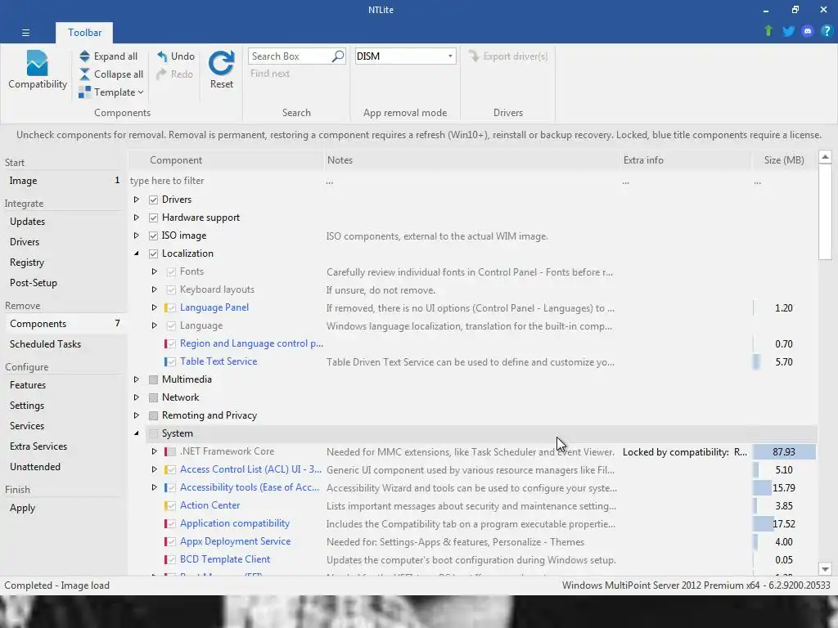Viewport: 838px width, 628px height.
Task: Open the Services page
Action: 63,425
